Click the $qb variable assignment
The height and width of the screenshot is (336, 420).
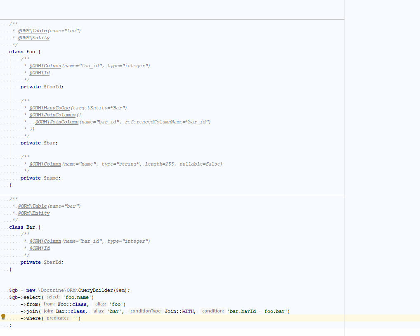click(13, 291)
